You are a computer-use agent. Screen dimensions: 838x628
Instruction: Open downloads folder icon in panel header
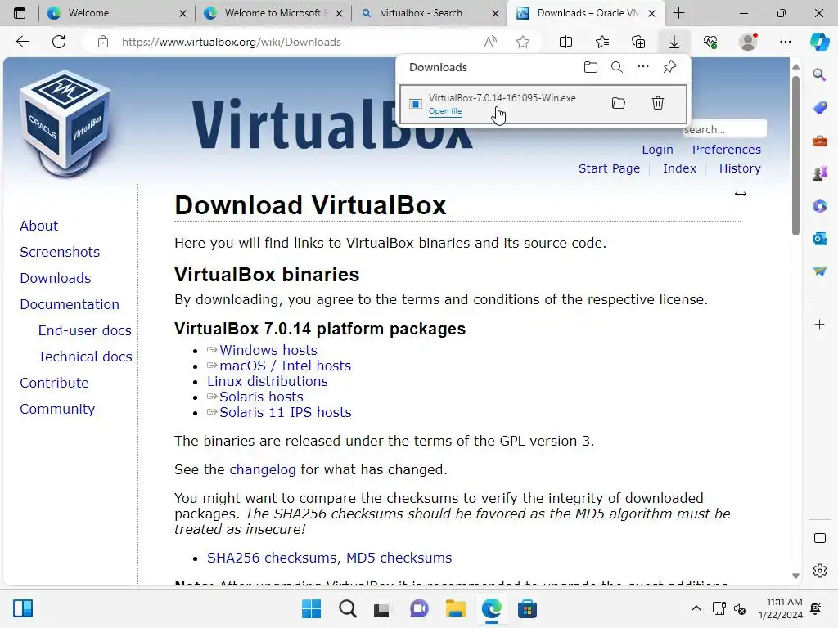click(591, 67)
